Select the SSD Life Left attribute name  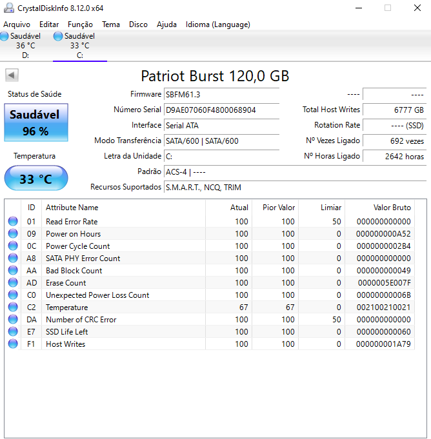[66, 332]
